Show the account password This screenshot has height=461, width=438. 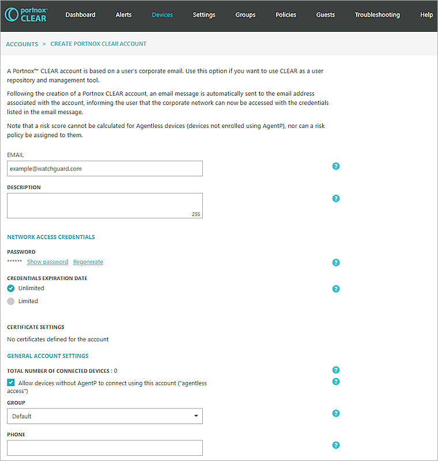point(47,262)
